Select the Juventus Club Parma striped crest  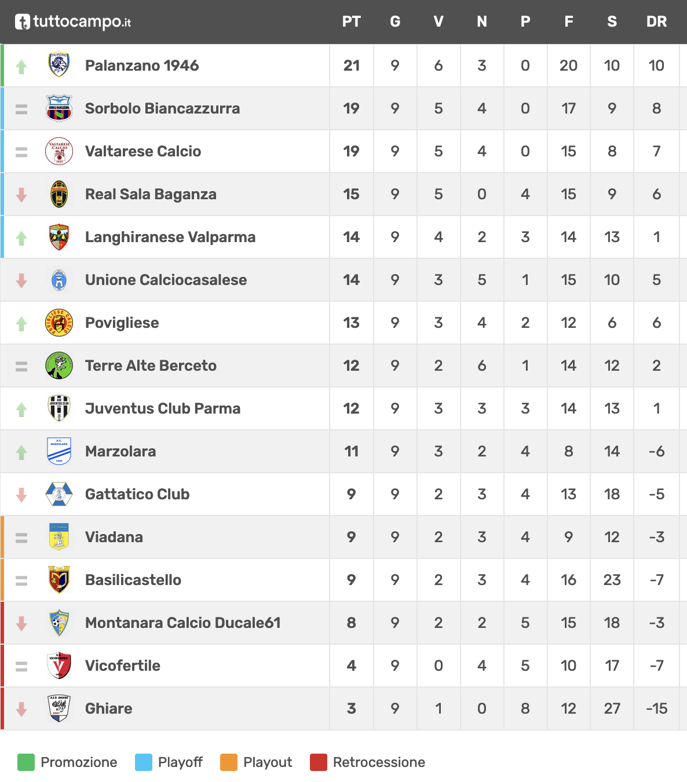tap(59, 408)
